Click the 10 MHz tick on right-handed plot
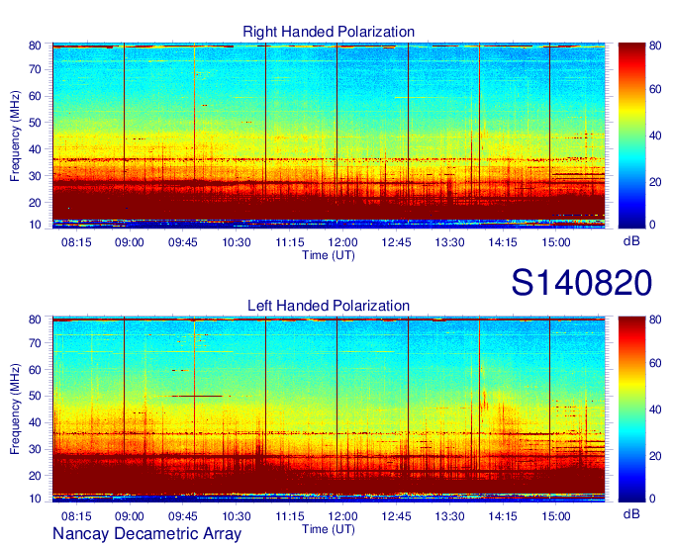 click(35, 225)
